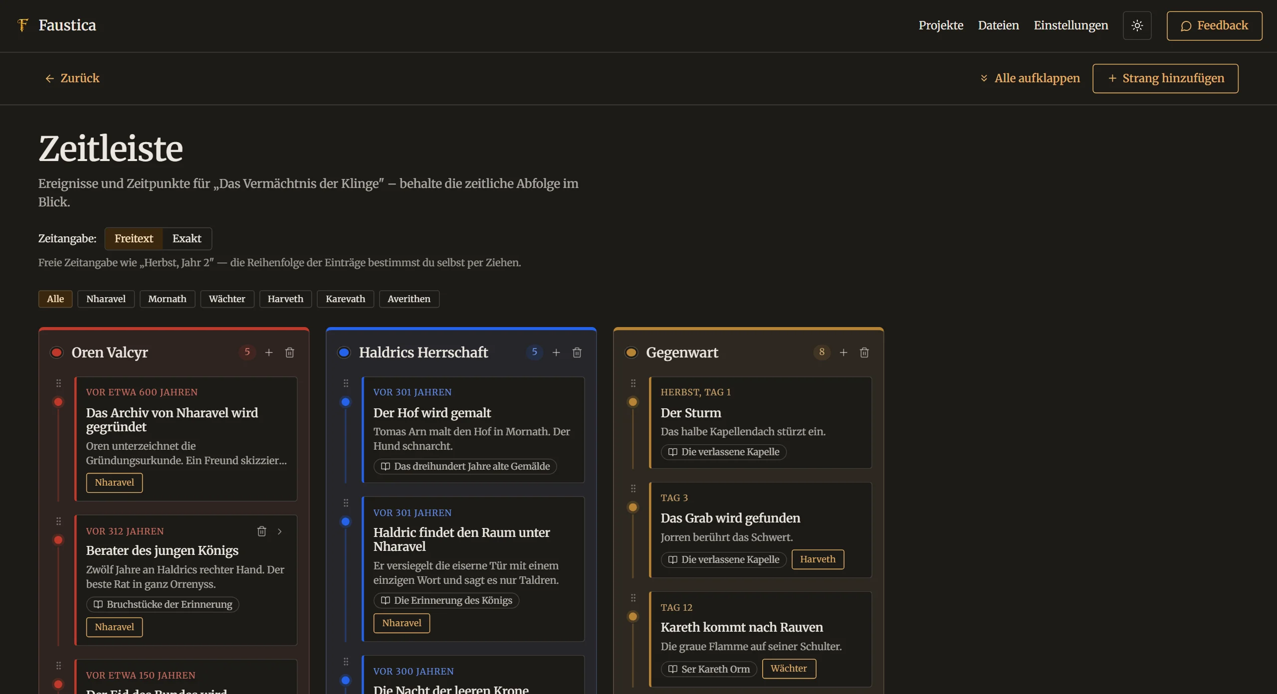Add an entry to Gegenwart strand
This screenshot has height=694, width=1277.
point(844,352)
